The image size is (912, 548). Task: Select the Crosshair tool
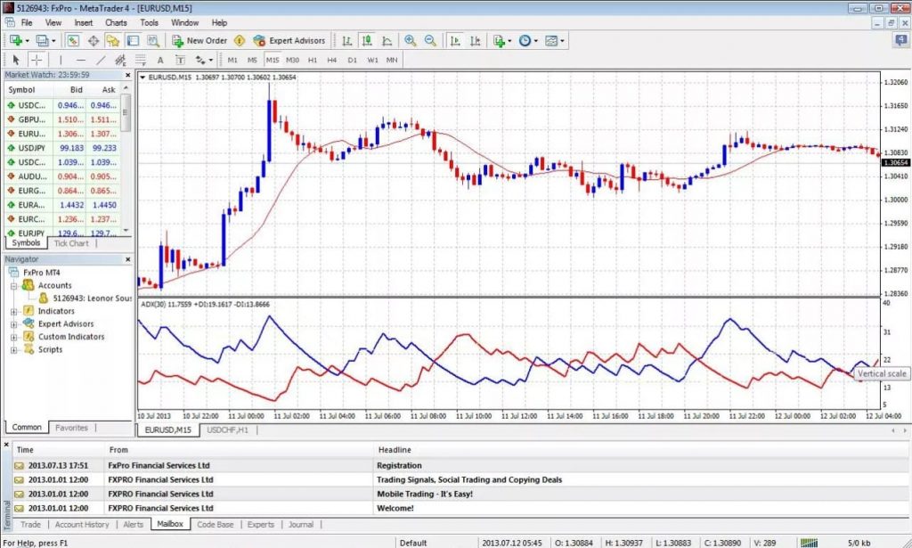click(36, 60)
